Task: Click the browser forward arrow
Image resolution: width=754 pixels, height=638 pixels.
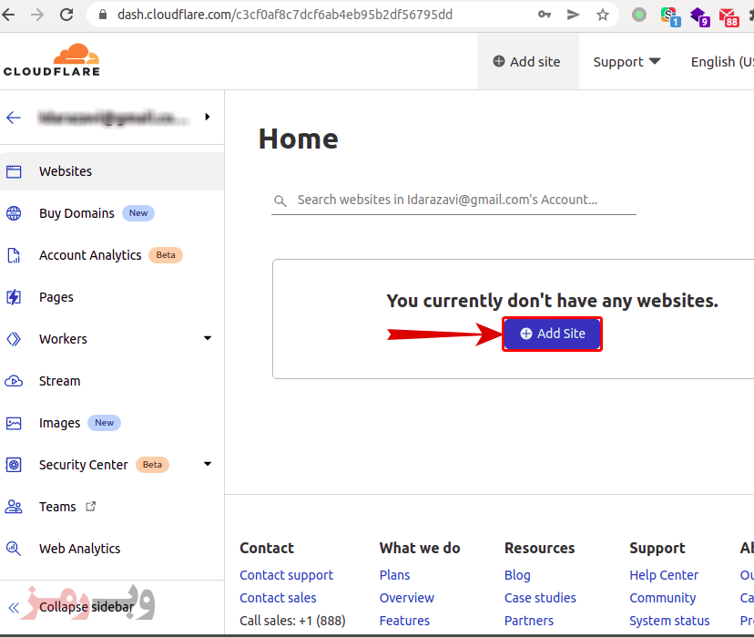Action: coord(37,15)
